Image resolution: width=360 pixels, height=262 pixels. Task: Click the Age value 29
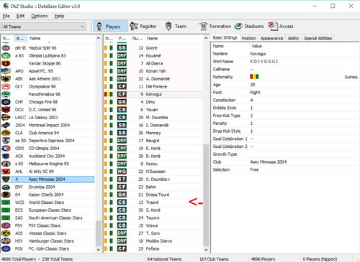click(253, 85)
